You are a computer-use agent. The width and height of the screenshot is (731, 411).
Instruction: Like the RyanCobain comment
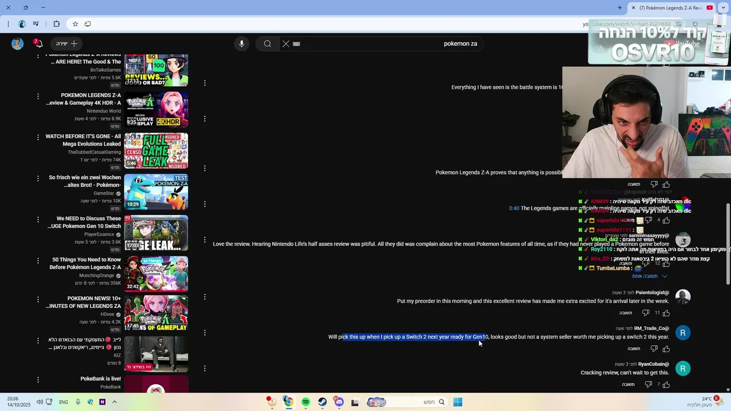[666, 385]
